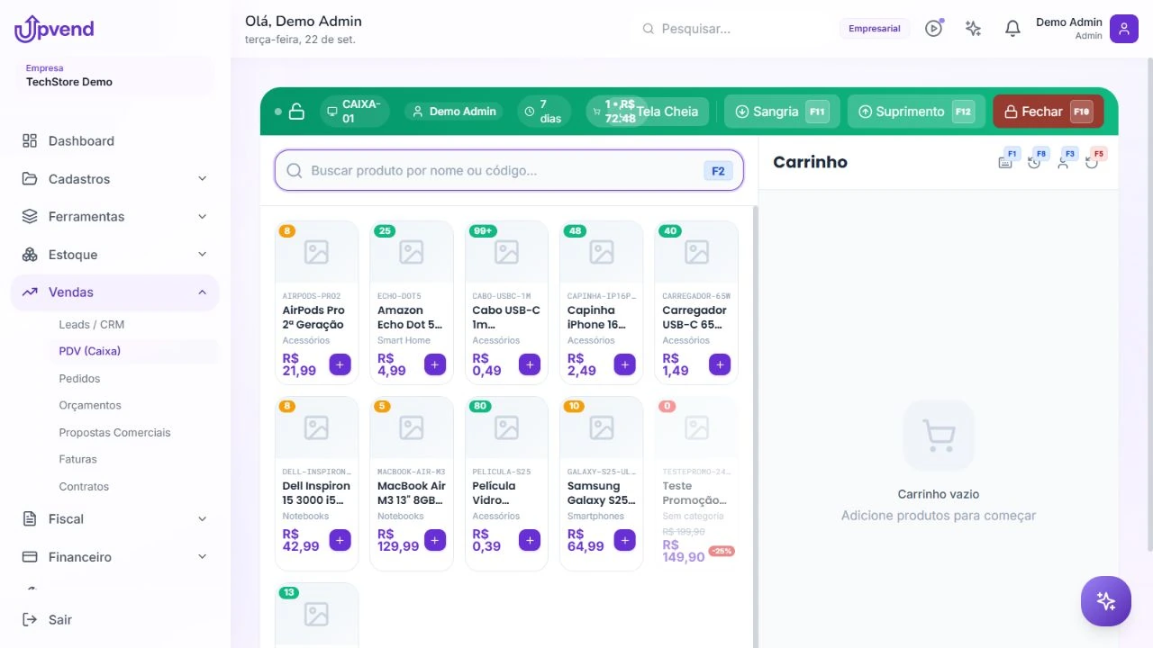Expand the Financeiro menu
This screenshot has width=1153, height=648.
click(x=115, y=557)
